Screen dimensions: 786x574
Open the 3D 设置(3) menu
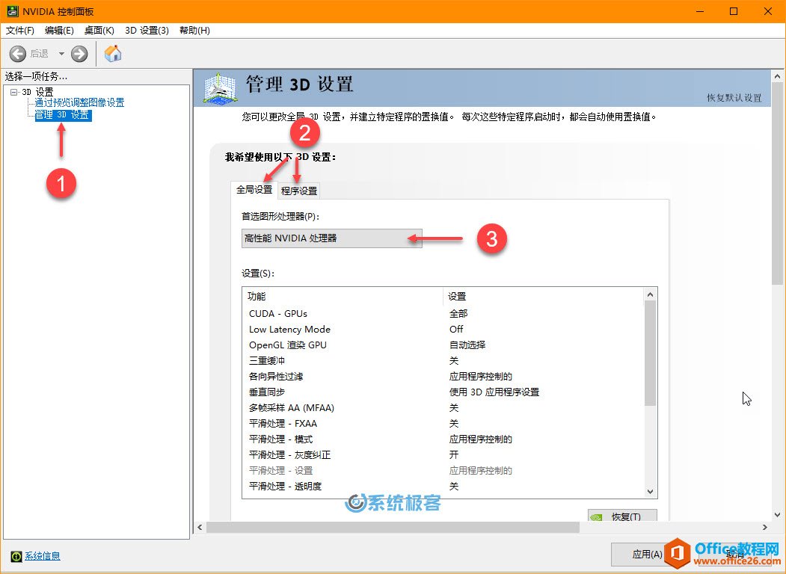pos(147,31)
